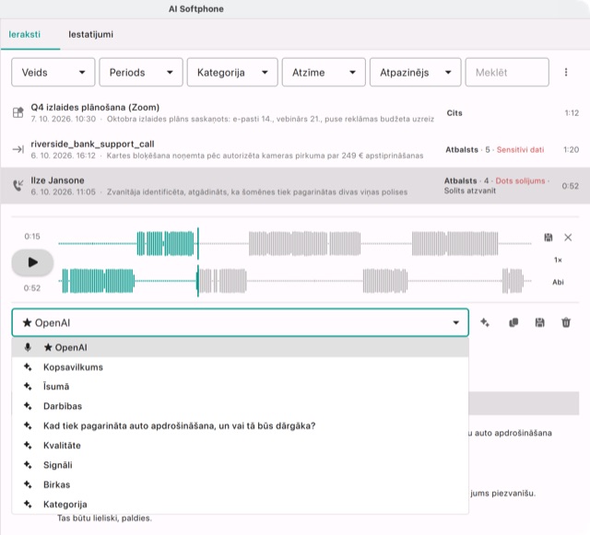Click the Cits category label on Q4 row
This screenshot has height=535, width=590.
coord(454,113)
